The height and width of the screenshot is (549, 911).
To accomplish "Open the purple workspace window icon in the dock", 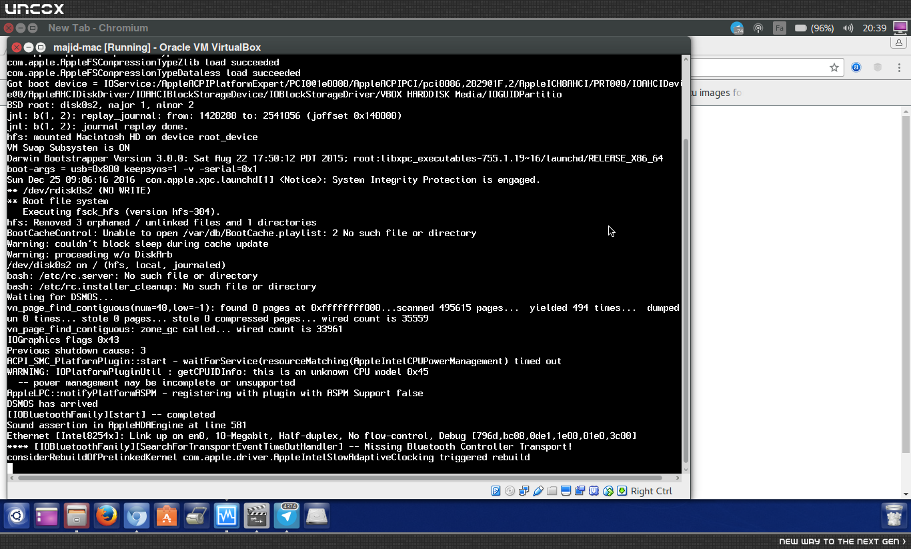I will [x=47, y=516].
